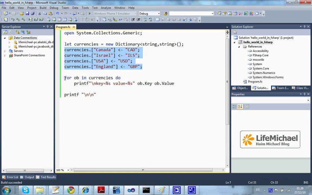Open the Error List panel tab

pos(10,177)
